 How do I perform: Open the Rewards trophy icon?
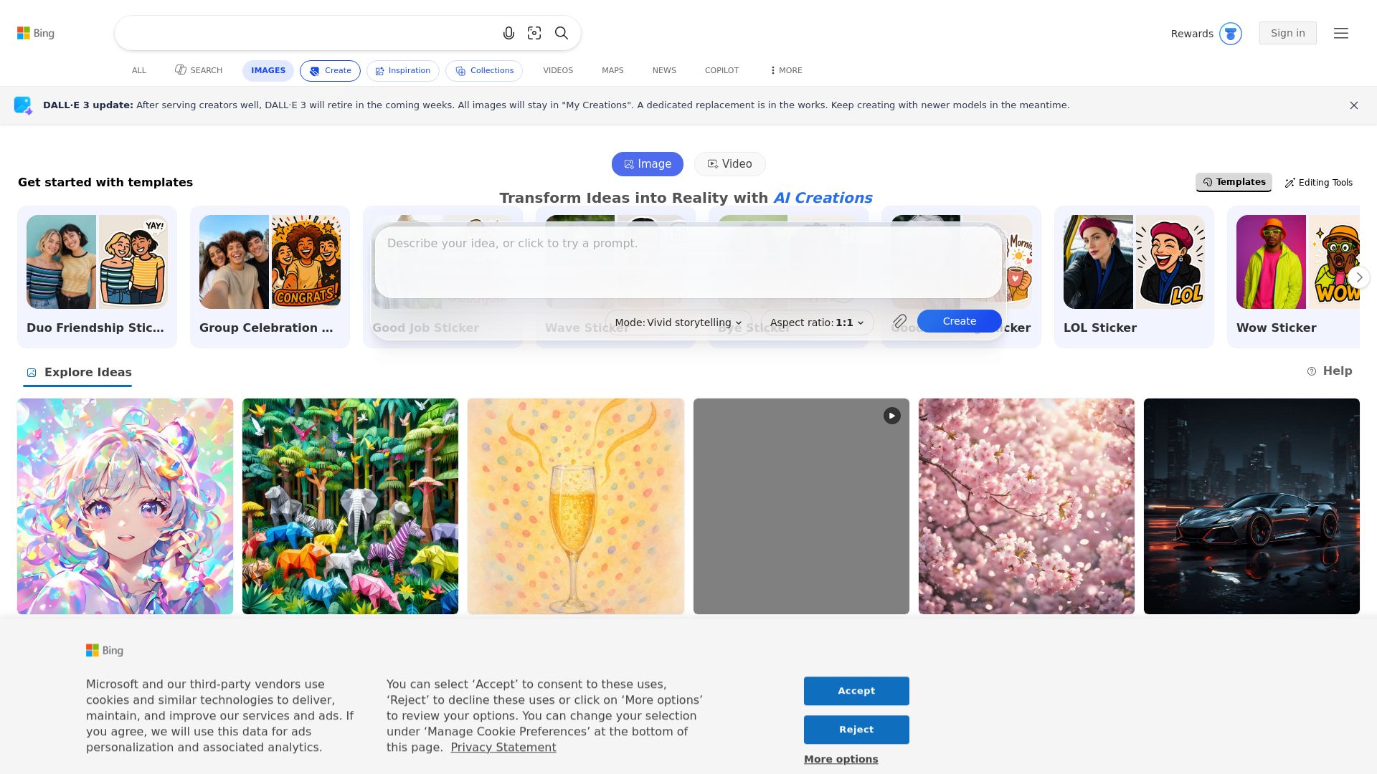pos(1231,34)
